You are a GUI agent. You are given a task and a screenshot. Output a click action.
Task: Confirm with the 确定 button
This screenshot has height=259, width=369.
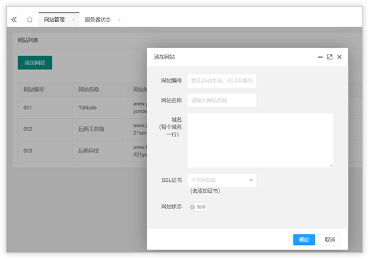304,240
